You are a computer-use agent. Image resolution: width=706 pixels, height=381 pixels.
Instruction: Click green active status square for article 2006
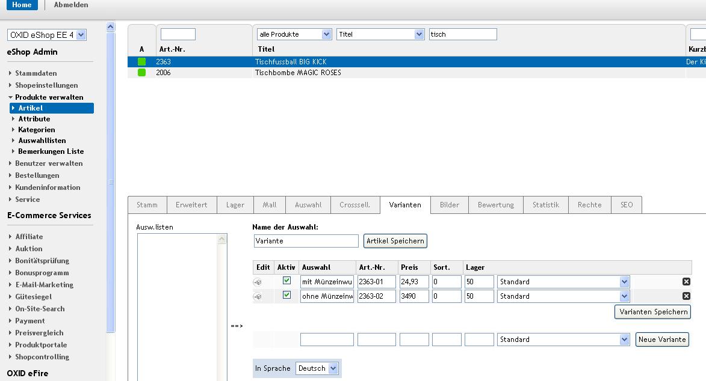point(142,73)
